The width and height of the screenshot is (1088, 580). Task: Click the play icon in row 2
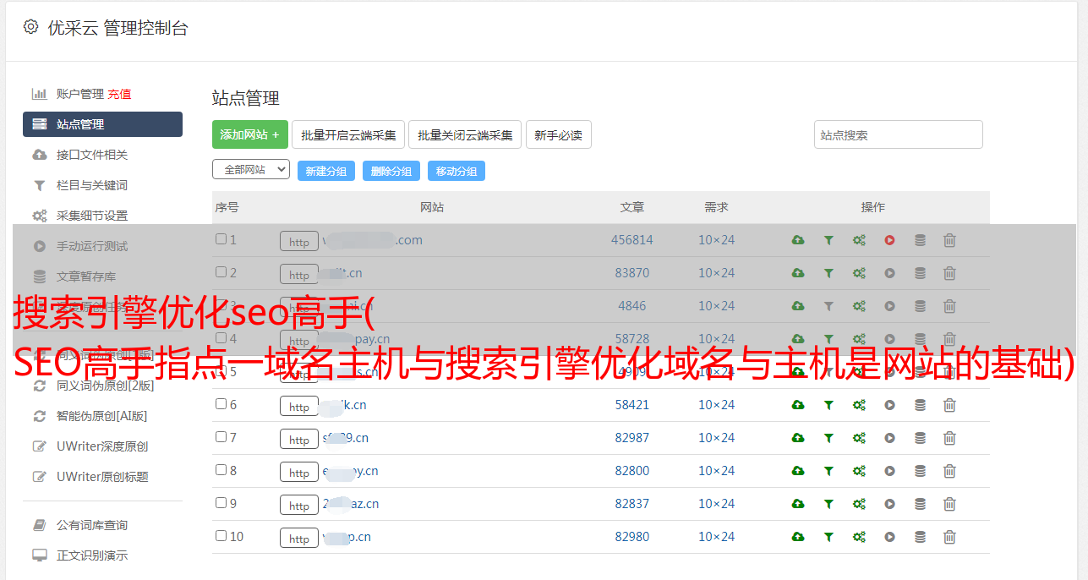pos(889,273)
